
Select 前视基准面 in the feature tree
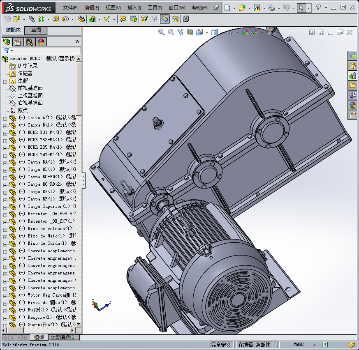click(x=30, y=88)
